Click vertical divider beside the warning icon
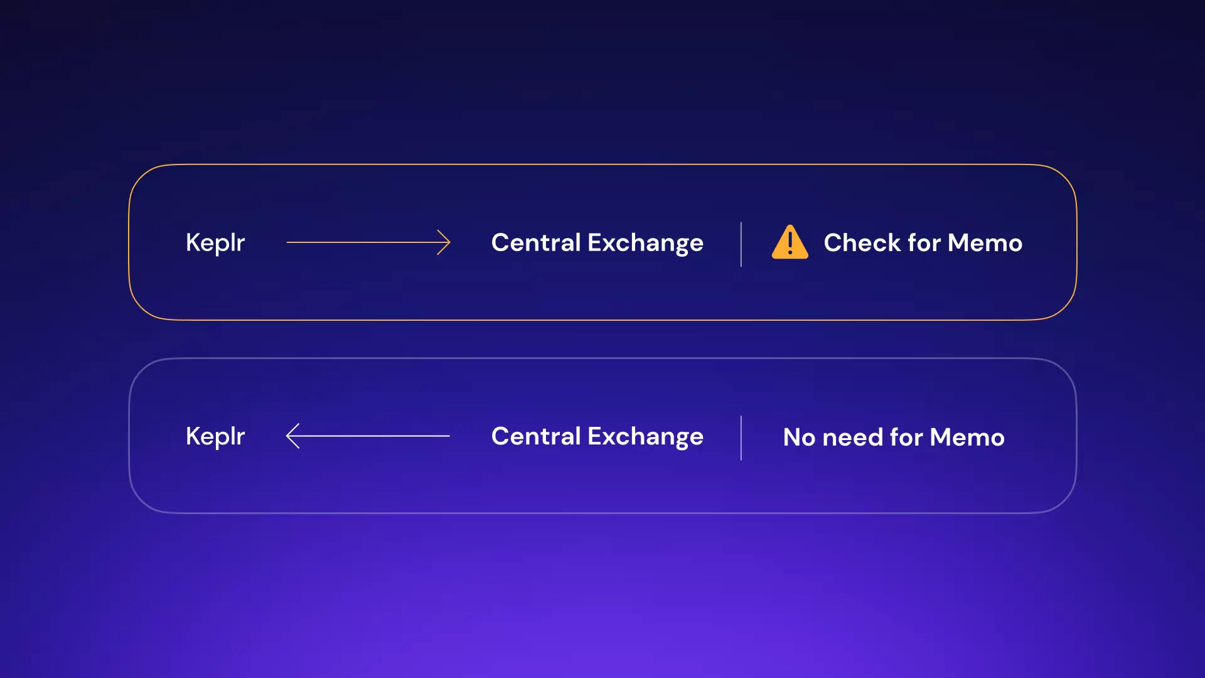The height and width of the screenshot is (678, 1205). pos(741,244)
